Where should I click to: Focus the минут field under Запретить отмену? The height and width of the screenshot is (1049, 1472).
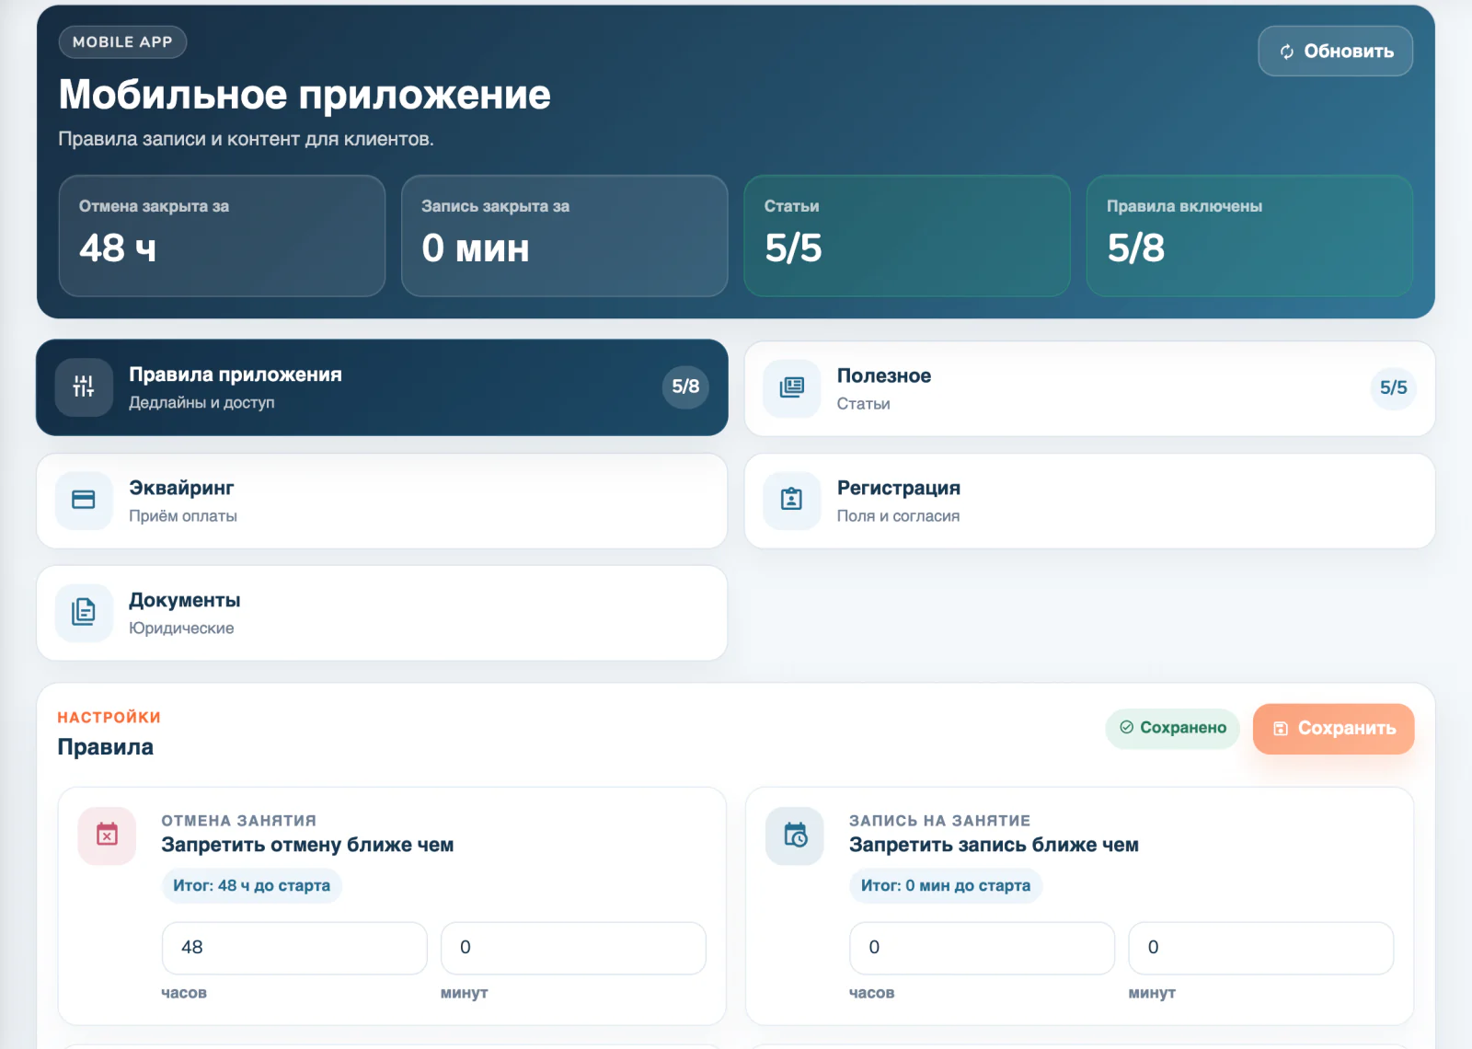click(x=573, y=948)
